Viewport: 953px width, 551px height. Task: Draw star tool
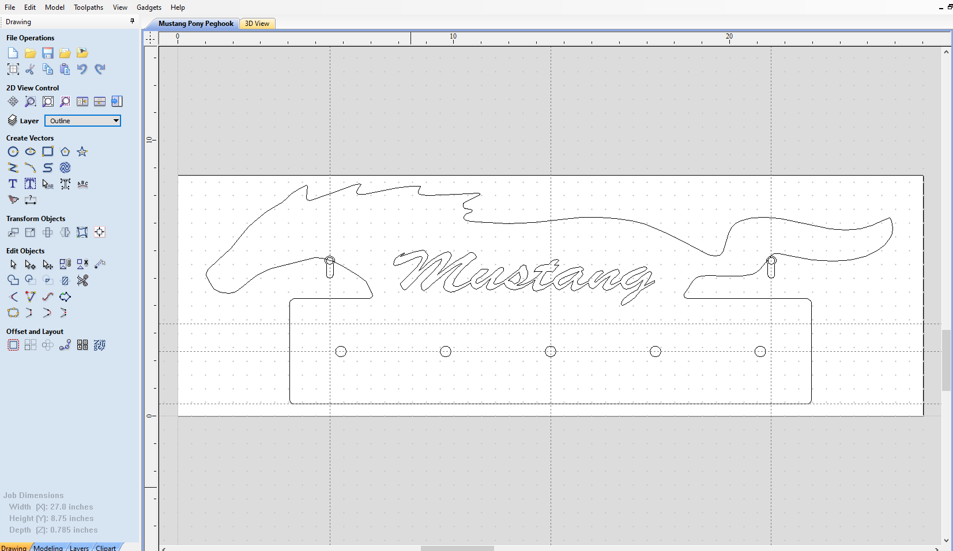point(82,151)
